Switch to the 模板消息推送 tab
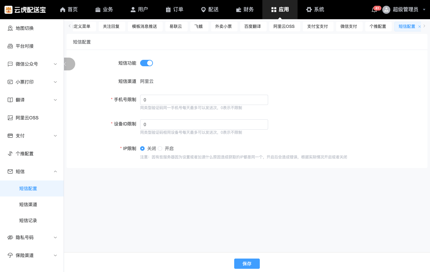The image size is (430, 272). 145,27
